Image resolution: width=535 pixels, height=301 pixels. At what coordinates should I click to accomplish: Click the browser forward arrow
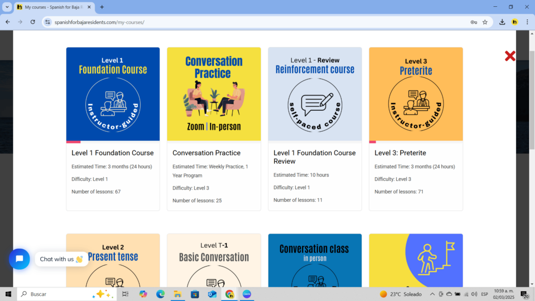(x=20, y=22)
